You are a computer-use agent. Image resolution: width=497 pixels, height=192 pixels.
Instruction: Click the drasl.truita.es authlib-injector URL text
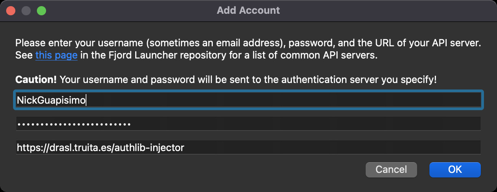[x=100, y=148]
